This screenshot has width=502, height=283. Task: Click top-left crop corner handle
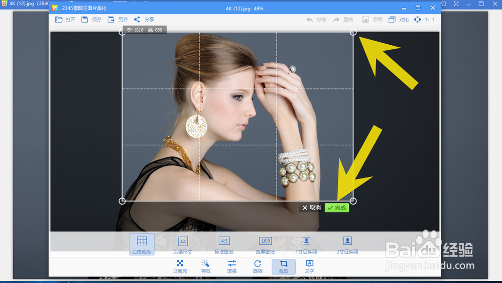(122, 32)
